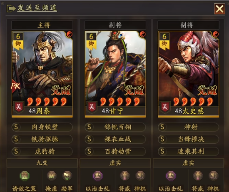The image size is (229, 192).
Task: Click the 诱敌之策 green formation icon
Action: pyautogui.click(x=25, y=176)
